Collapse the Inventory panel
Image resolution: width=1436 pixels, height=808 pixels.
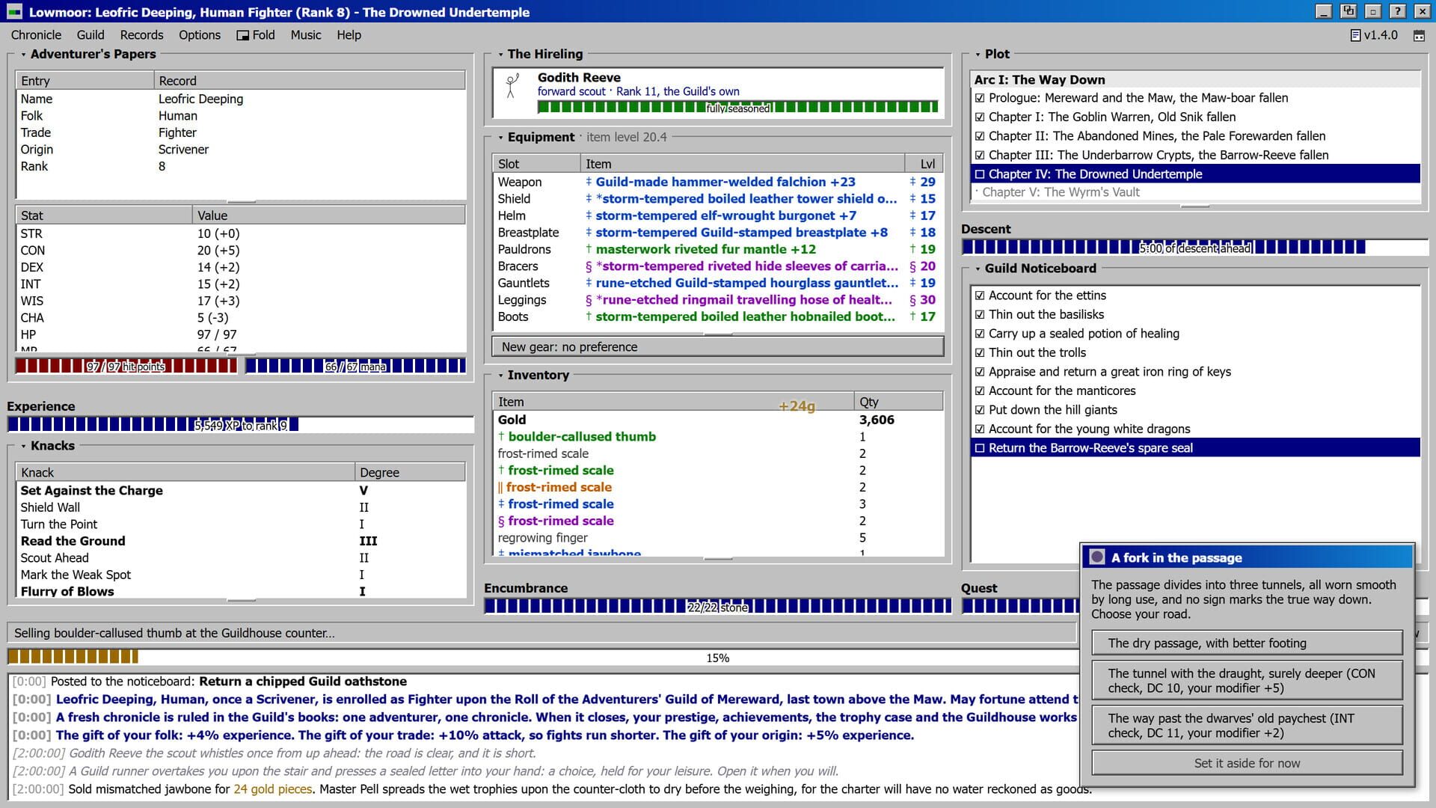tap(500, 376)
